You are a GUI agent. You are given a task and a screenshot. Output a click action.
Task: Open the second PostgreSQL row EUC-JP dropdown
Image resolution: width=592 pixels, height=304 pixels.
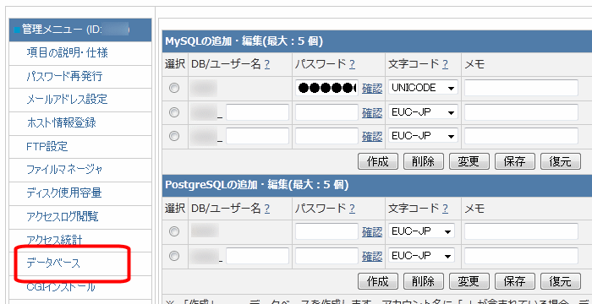(421, 256)
